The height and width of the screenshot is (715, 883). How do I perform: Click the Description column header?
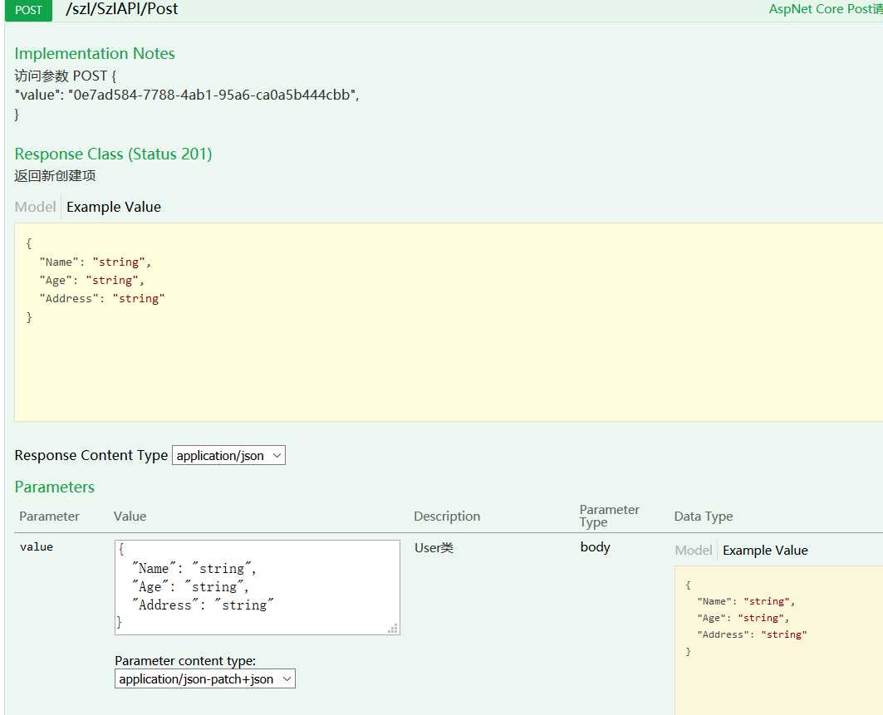tap(447, 517)
